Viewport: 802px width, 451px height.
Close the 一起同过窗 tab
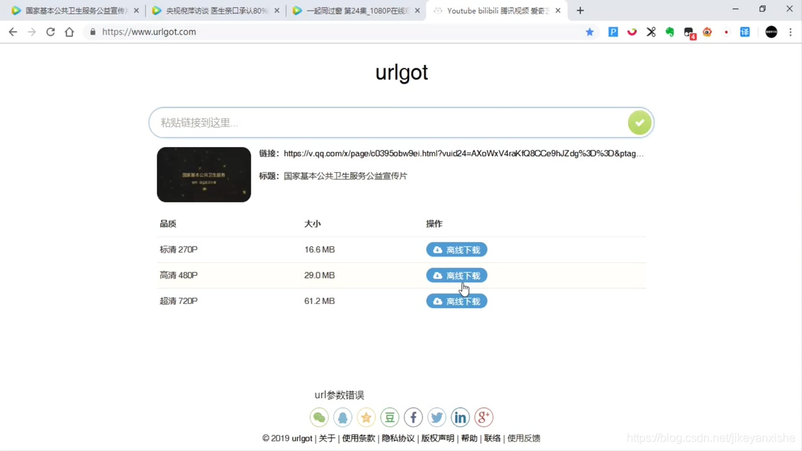418,10
